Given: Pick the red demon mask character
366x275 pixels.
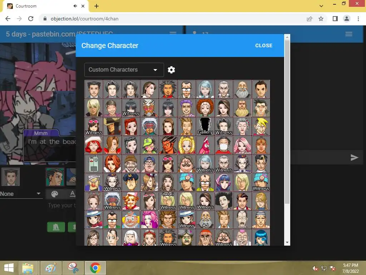Looking at the screenshot, I should click(x=168, y=145).
